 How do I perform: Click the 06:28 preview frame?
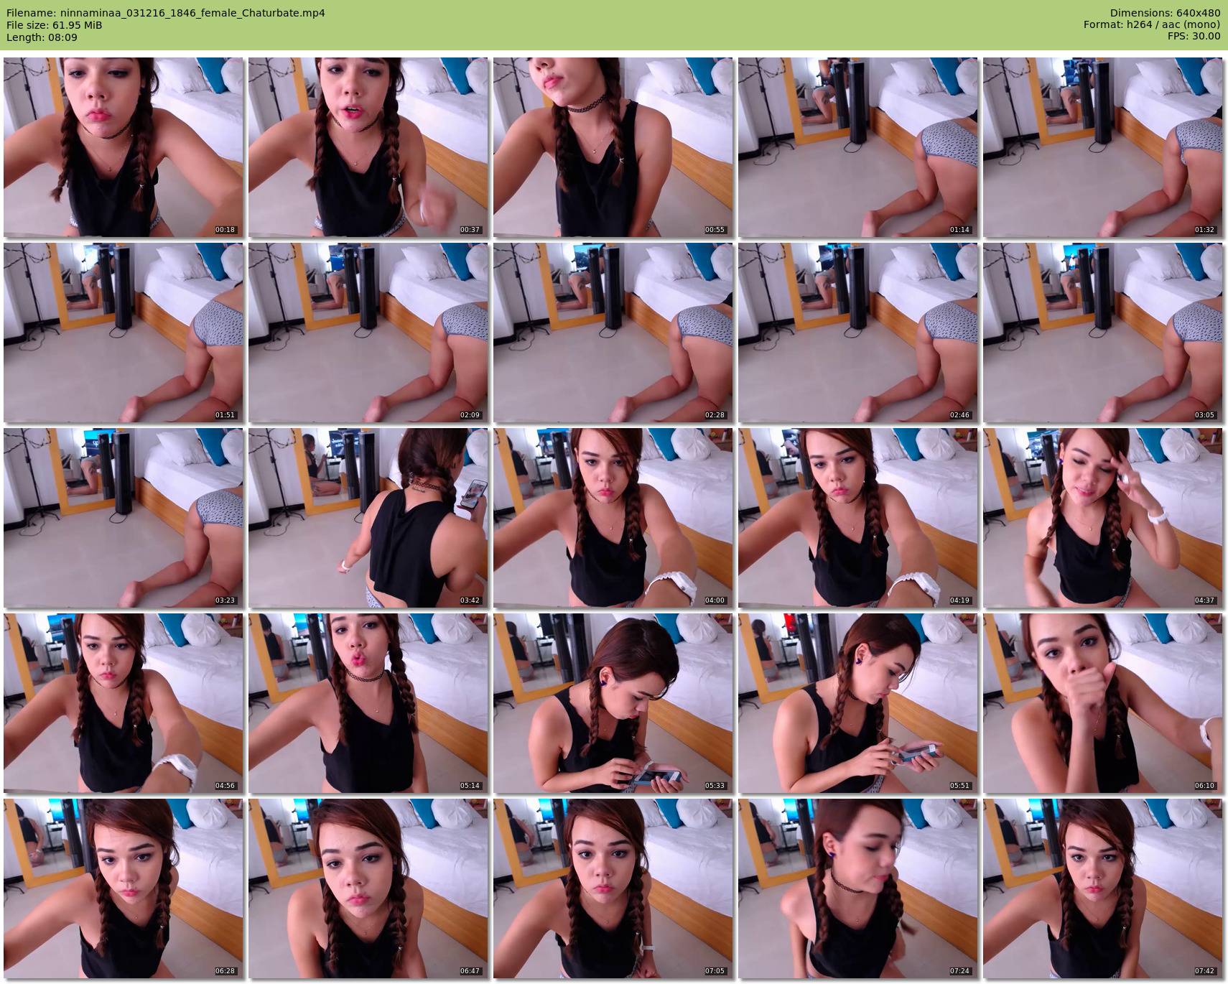coord(123,888)
